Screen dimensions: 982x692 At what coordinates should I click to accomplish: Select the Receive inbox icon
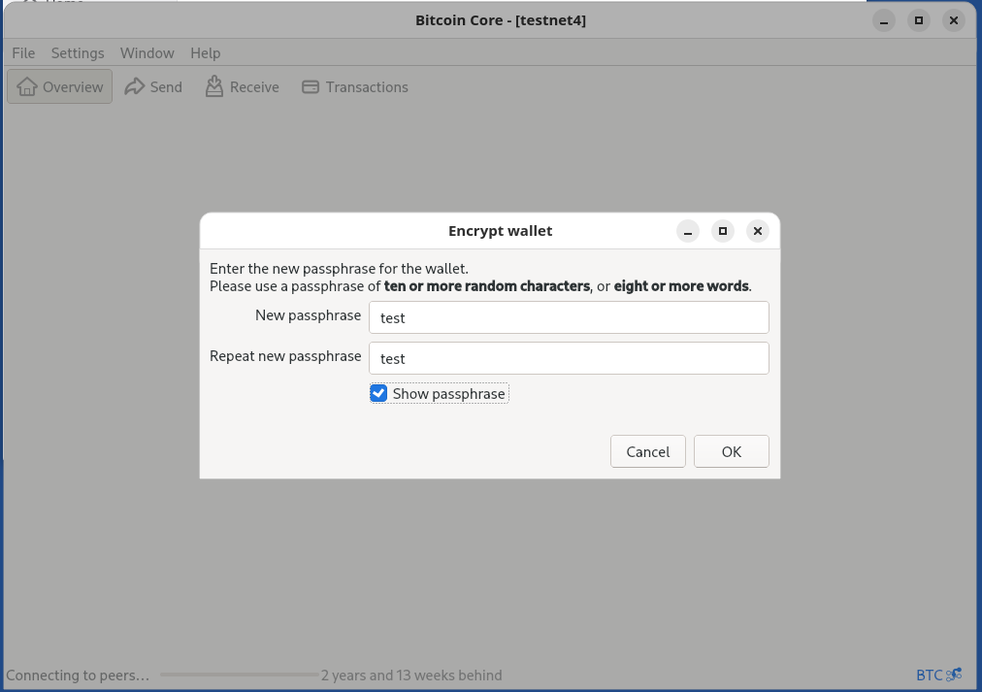214,86
